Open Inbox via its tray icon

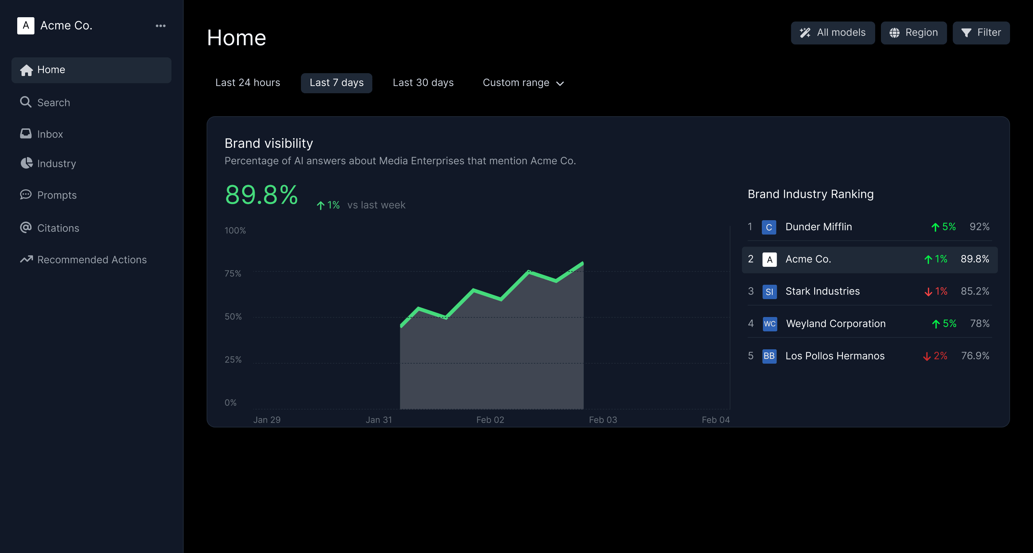tap(26, 133)
